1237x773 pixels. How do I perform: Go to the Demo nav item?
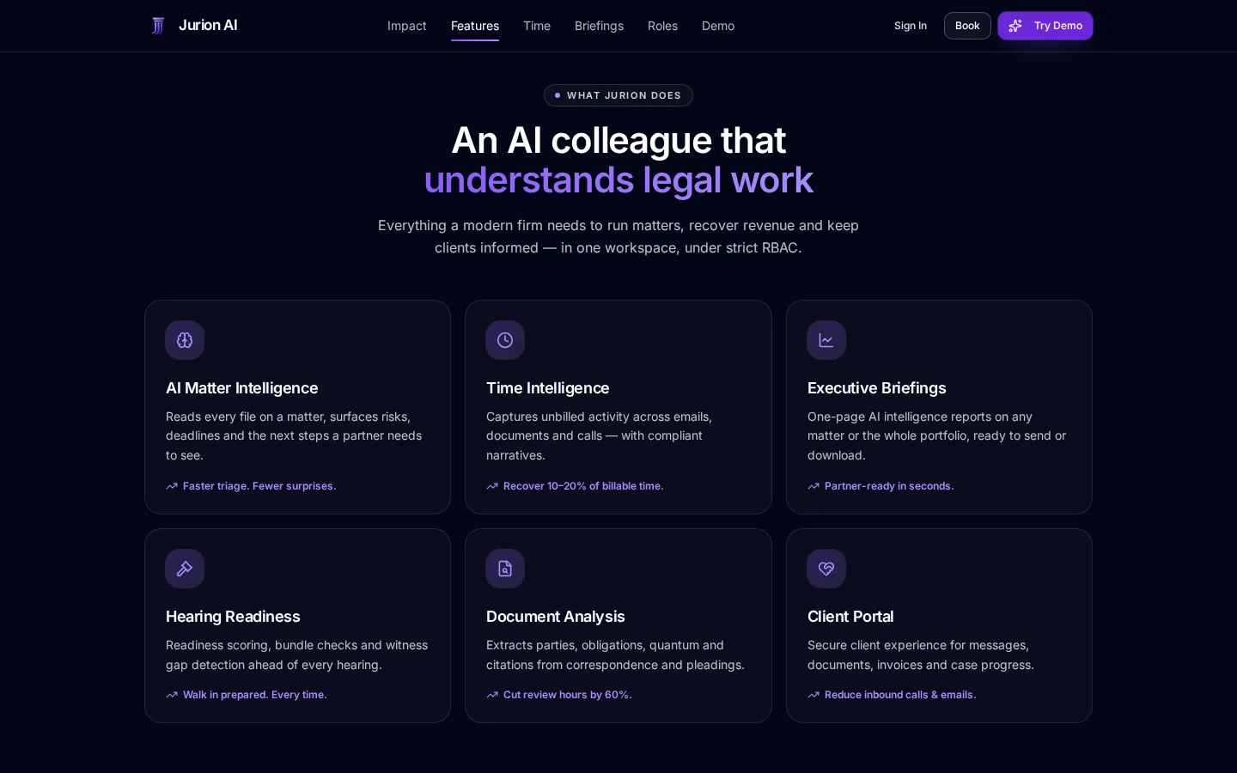point(718,26)
